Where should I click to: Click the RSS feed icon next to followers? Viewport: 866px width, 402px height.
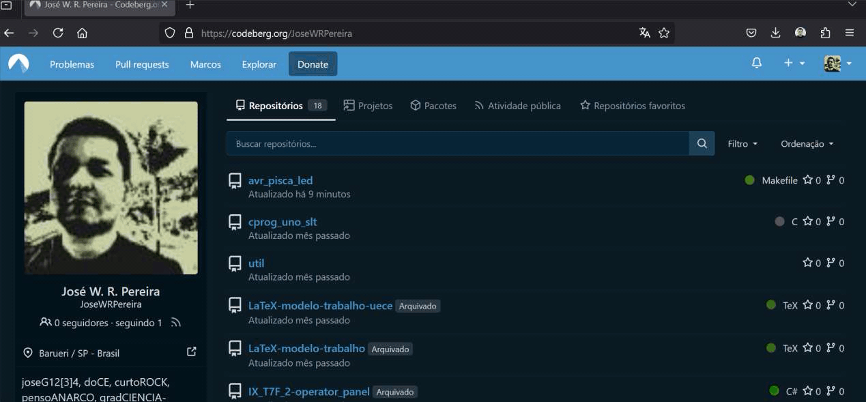(175, 322)
